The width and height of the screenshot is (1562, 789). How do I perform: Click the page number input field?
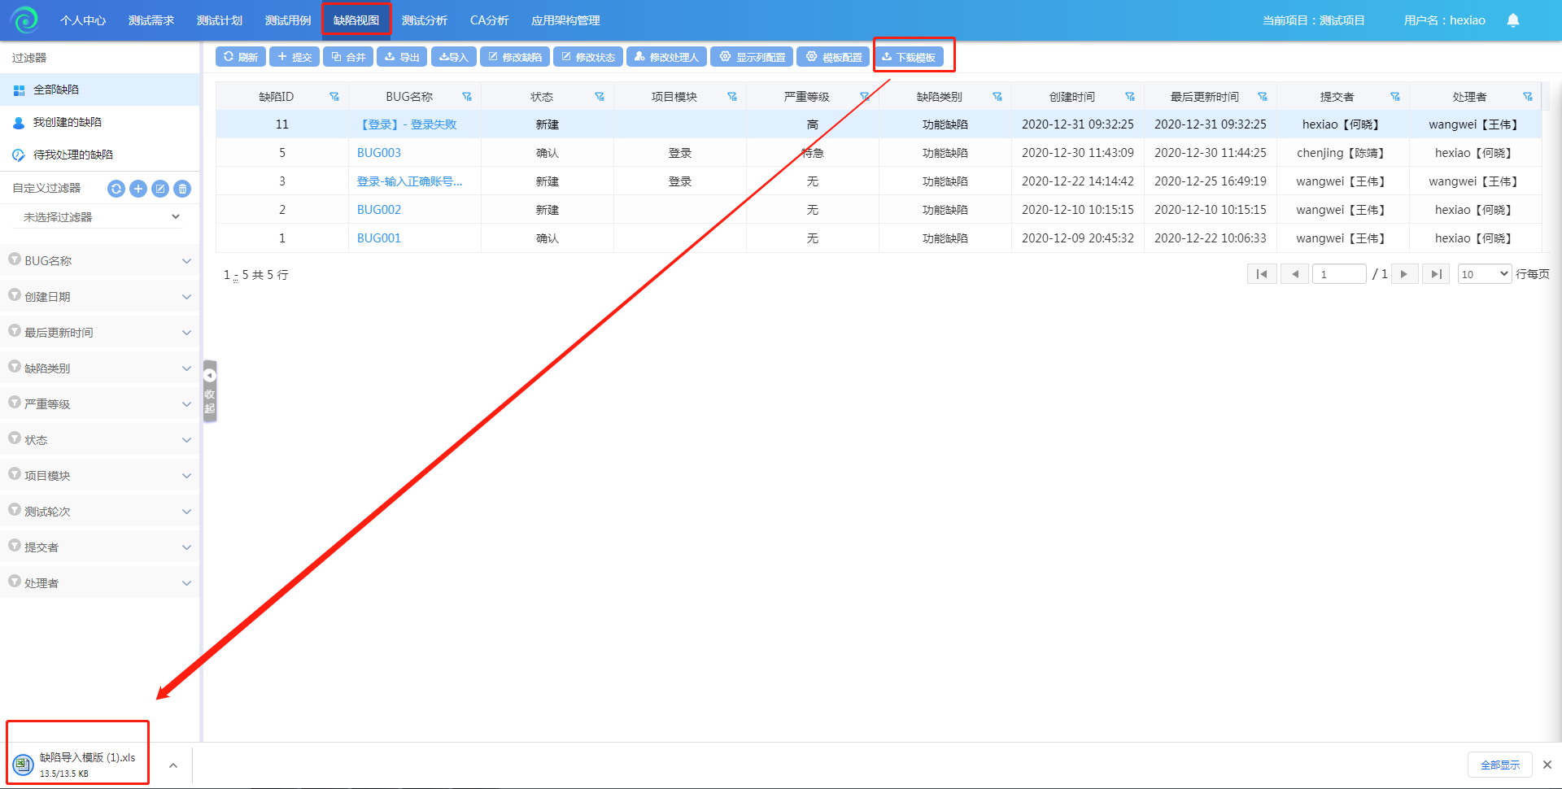coord(1338,274)
